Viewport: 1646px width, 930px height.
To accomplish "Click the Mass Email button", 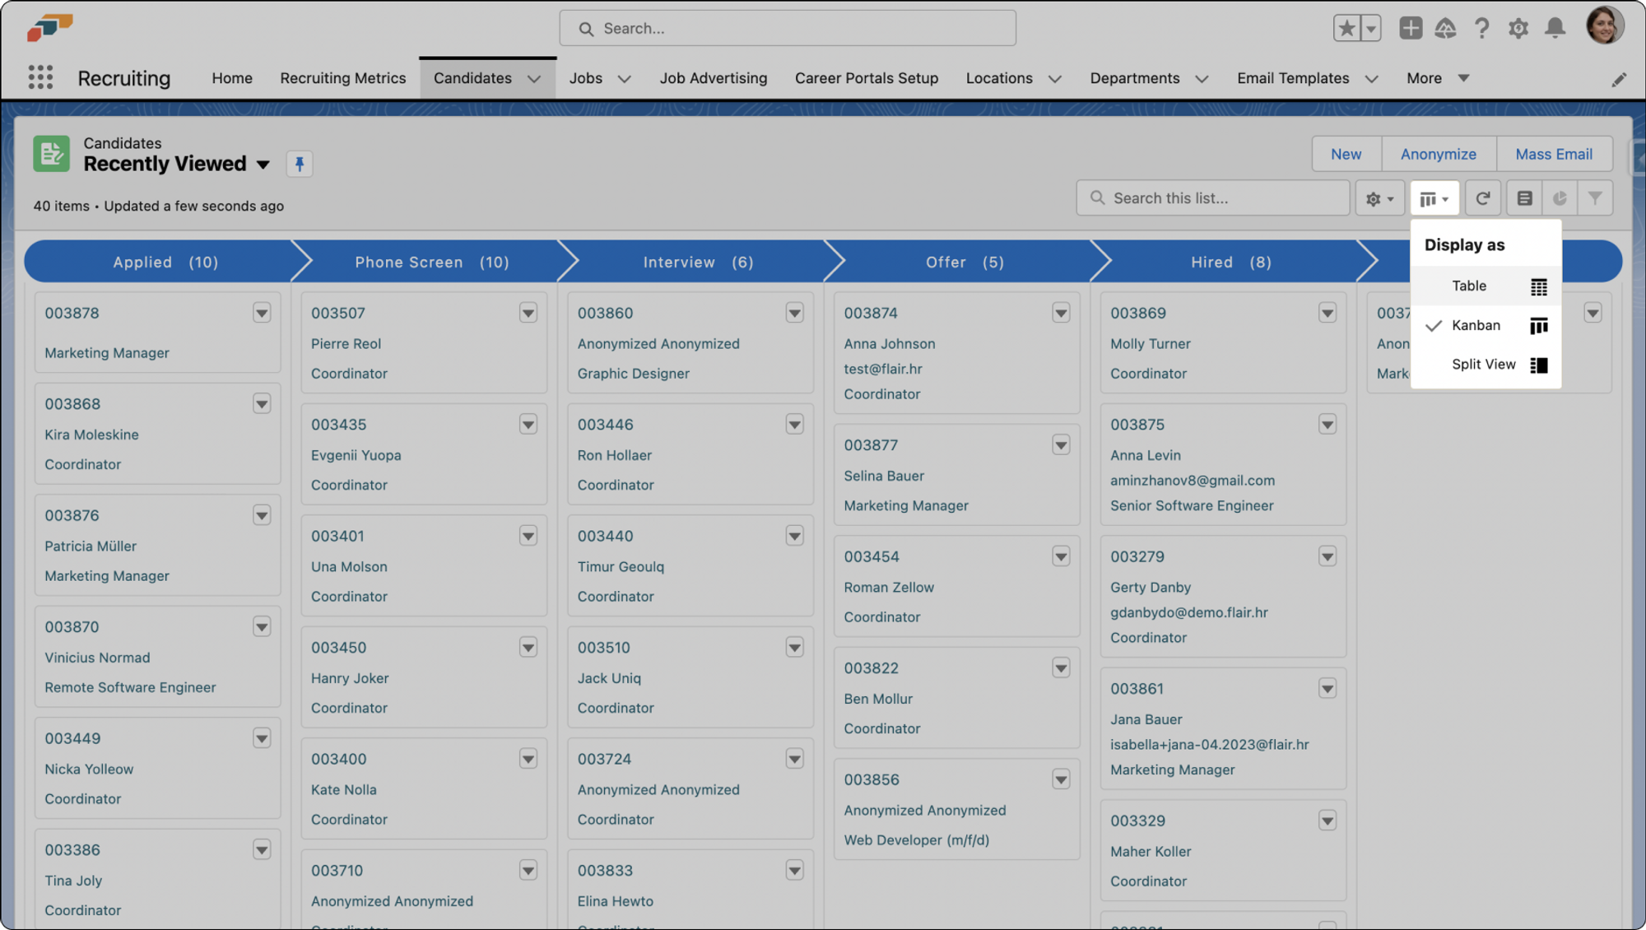I will pos(1553,154).
